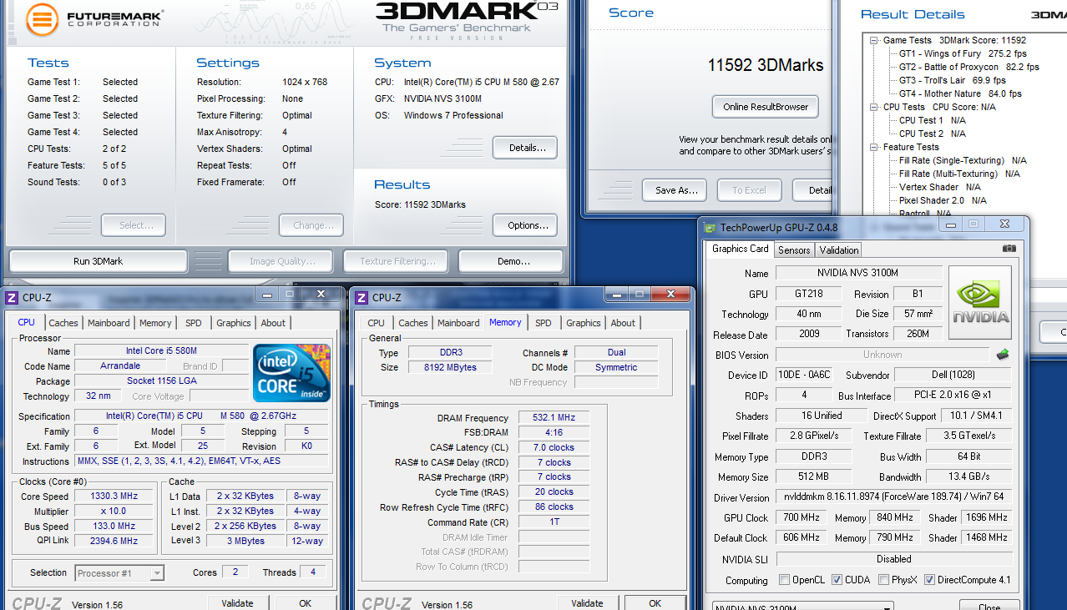Select the CPU Test 1 tree row
The image size is (1067, 610).
932,120
